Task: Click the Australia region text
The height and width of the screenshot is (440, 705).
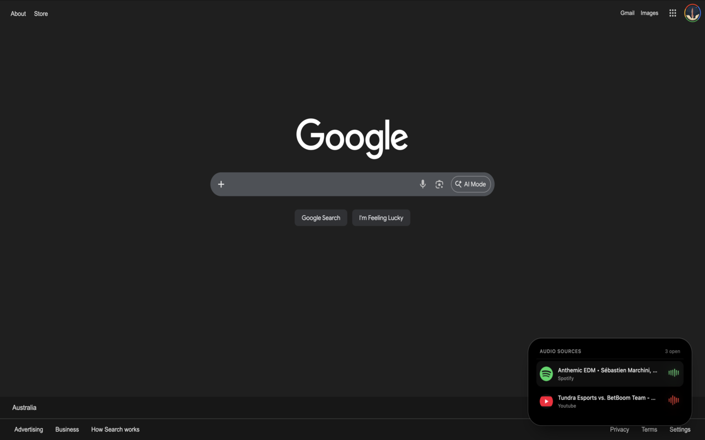Action: [x=24, y=408]
